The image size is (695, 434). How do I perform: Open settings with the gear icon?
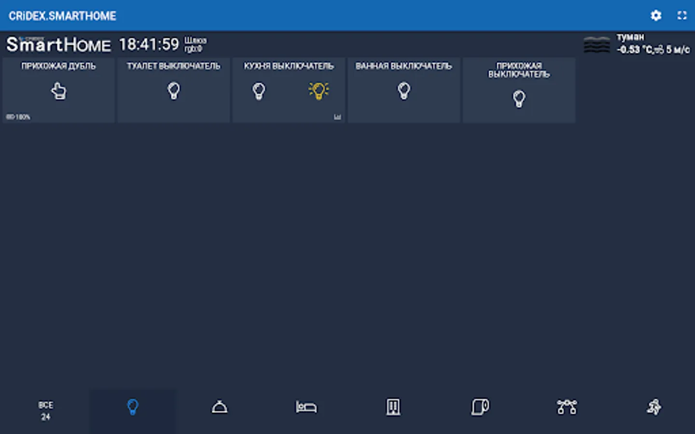point(655,15)
